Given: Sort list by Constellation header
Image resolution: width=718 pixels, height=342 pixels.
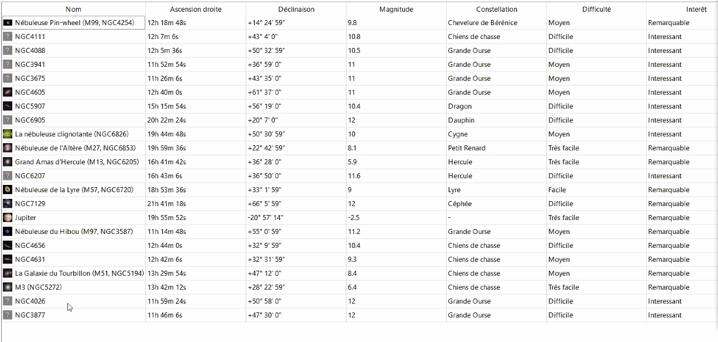Looking at the screenshot, I should tap(496, 9).
